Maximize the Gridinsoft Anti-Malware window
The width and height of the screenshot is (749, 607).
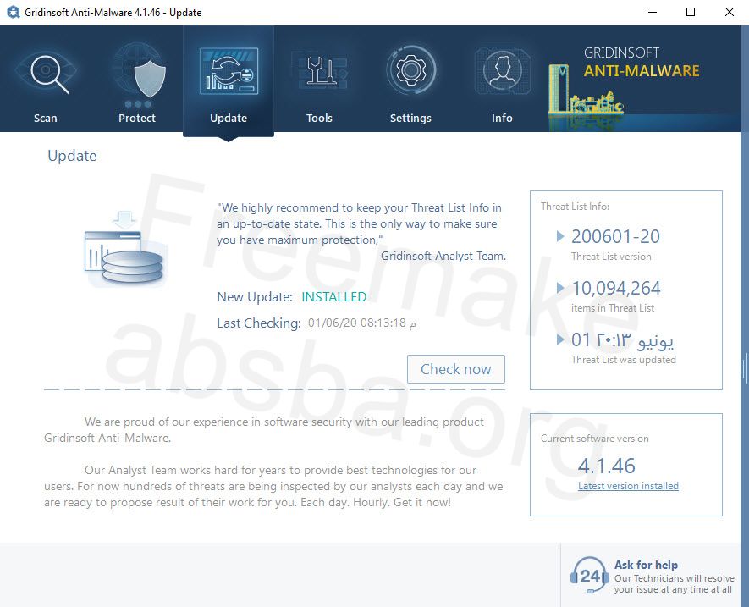click(x=691, y=12)
